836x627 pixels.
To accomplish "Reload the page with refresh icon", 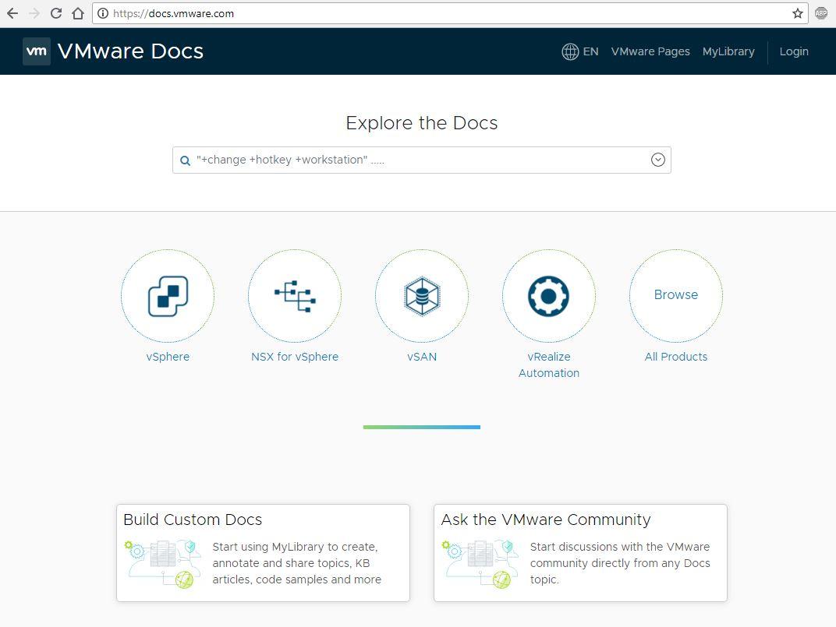I will coord(56,13).
